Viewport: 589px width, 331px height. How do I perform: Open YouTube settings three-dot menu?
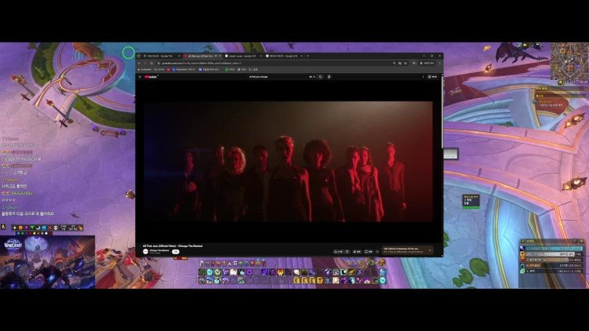(x=423, y=77)
